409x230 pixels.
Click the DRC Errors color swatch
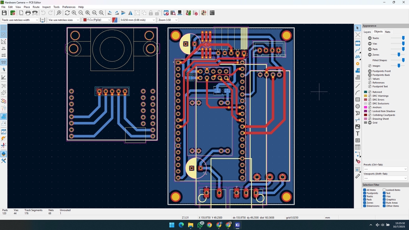tap(365, 100)
